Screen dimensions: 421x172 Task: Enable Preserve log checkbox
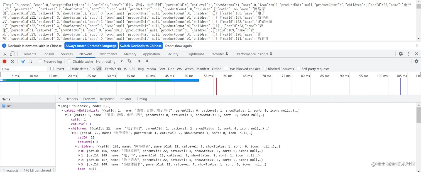pyautogui.click(x=40, y=62)
